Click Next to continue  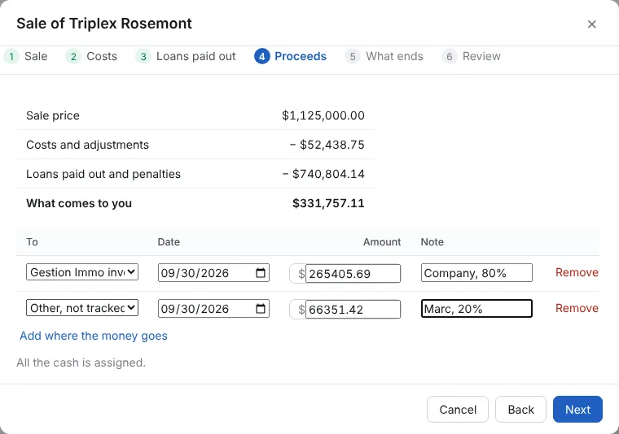tap(577, 410)
